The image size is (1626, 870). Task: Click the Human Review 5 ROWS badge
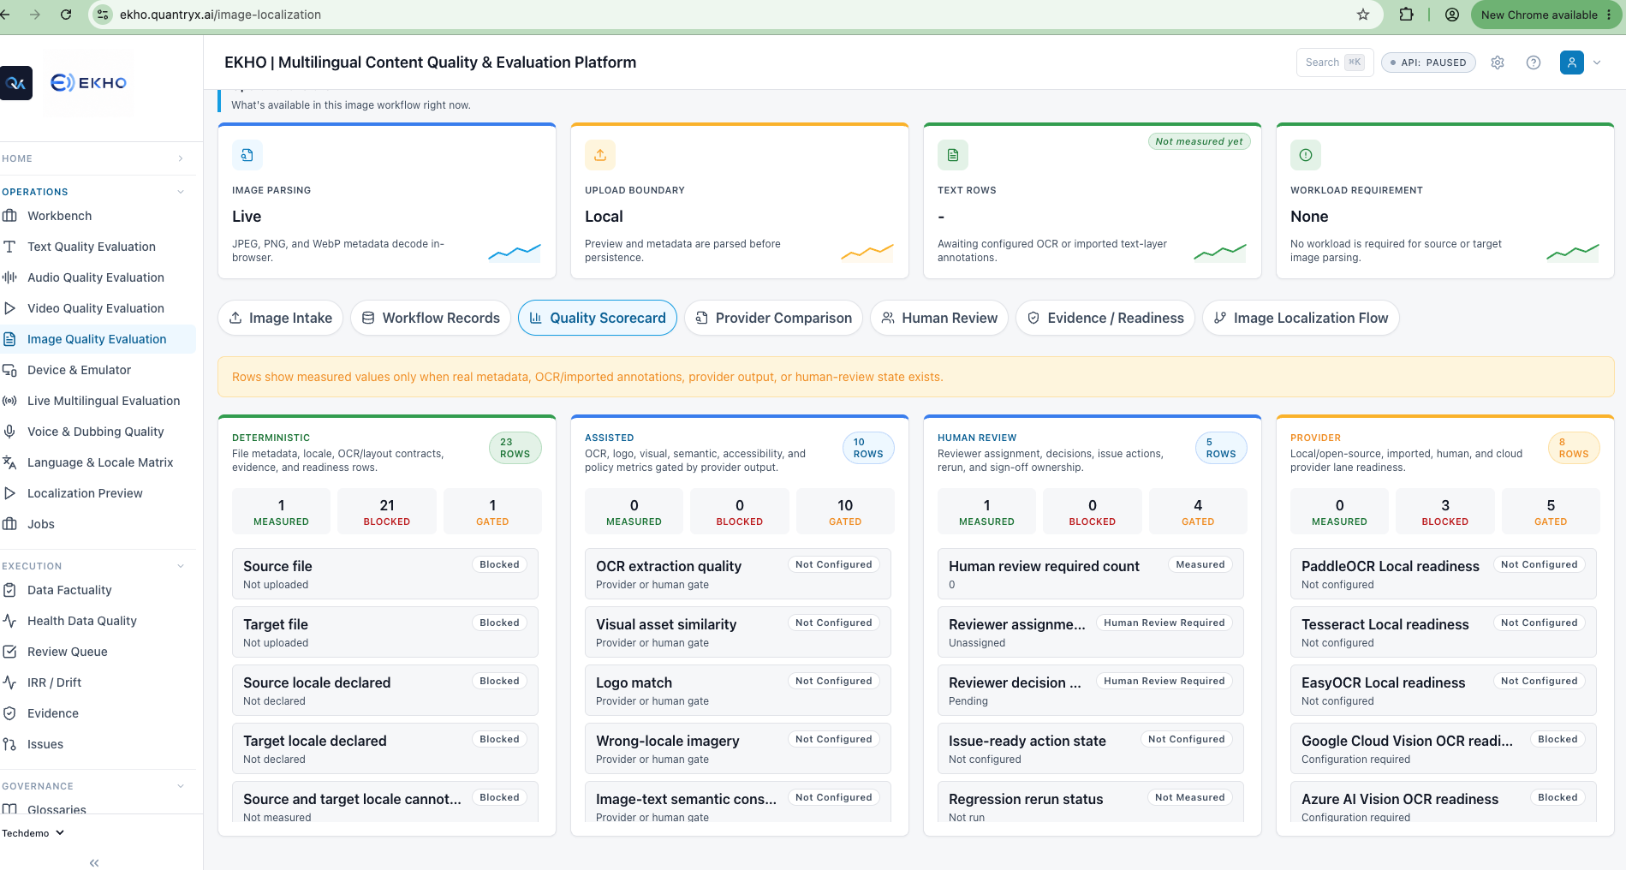tap(1221, 448)
